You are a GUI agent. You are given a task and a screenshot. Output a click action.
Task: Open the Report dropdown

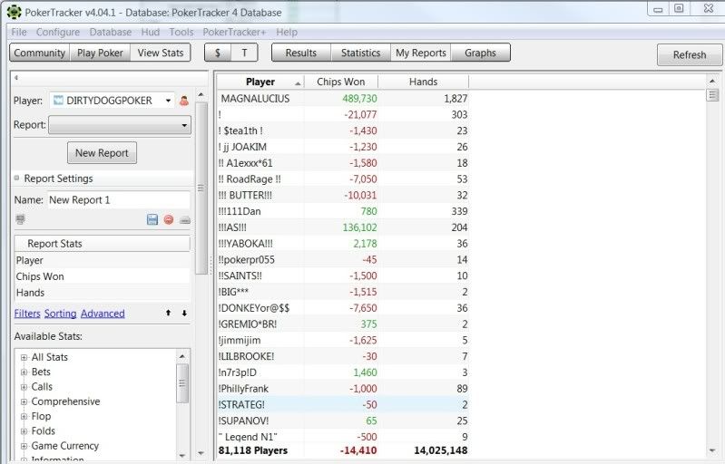point(120,125)
